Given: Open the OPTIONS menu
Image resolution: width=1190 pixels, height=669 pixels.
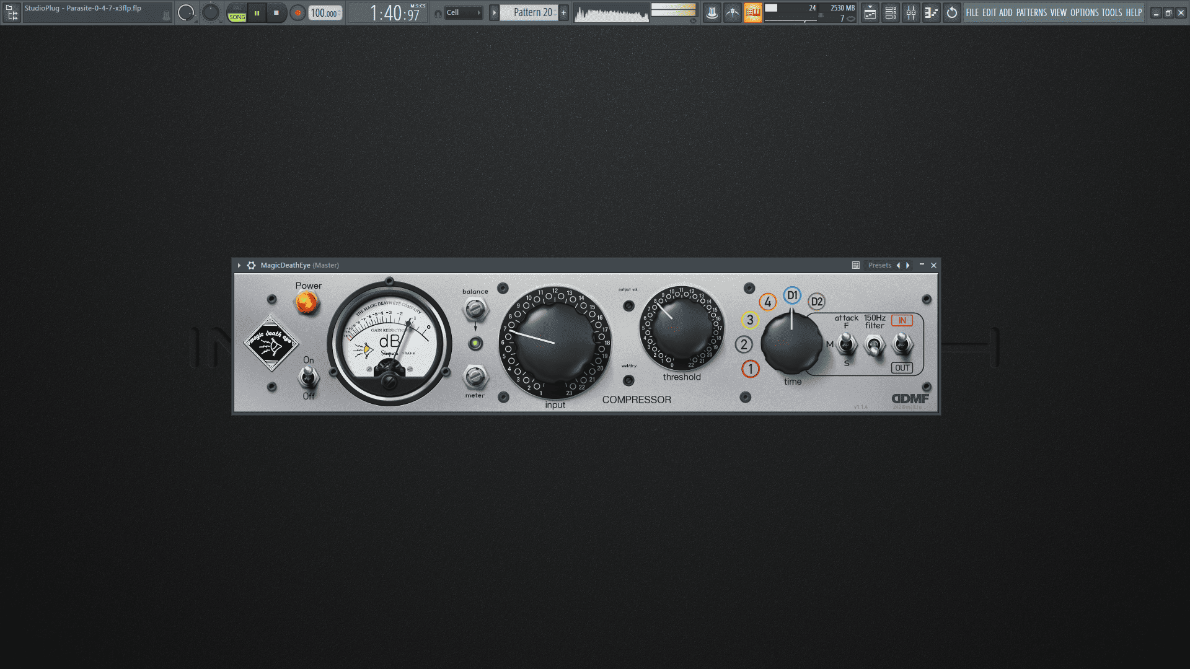Looking at the screenshot, I should (1085, 12).
